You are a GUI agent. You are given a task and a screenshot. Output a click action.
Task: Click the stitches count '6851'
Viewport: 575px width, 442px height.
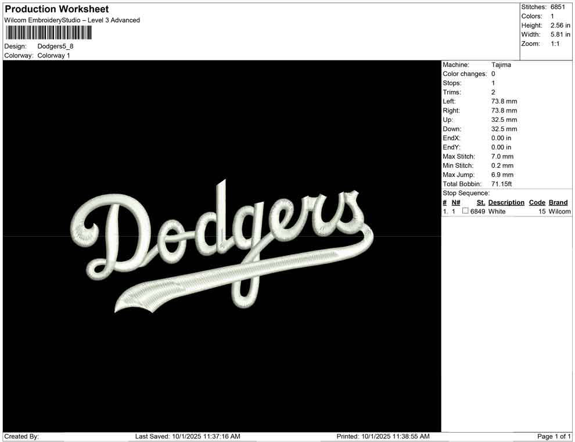(x=558, y=7)
